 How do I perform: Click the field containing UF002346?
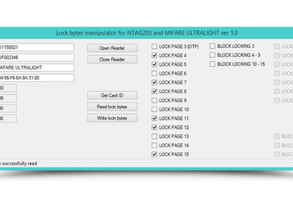37,57
